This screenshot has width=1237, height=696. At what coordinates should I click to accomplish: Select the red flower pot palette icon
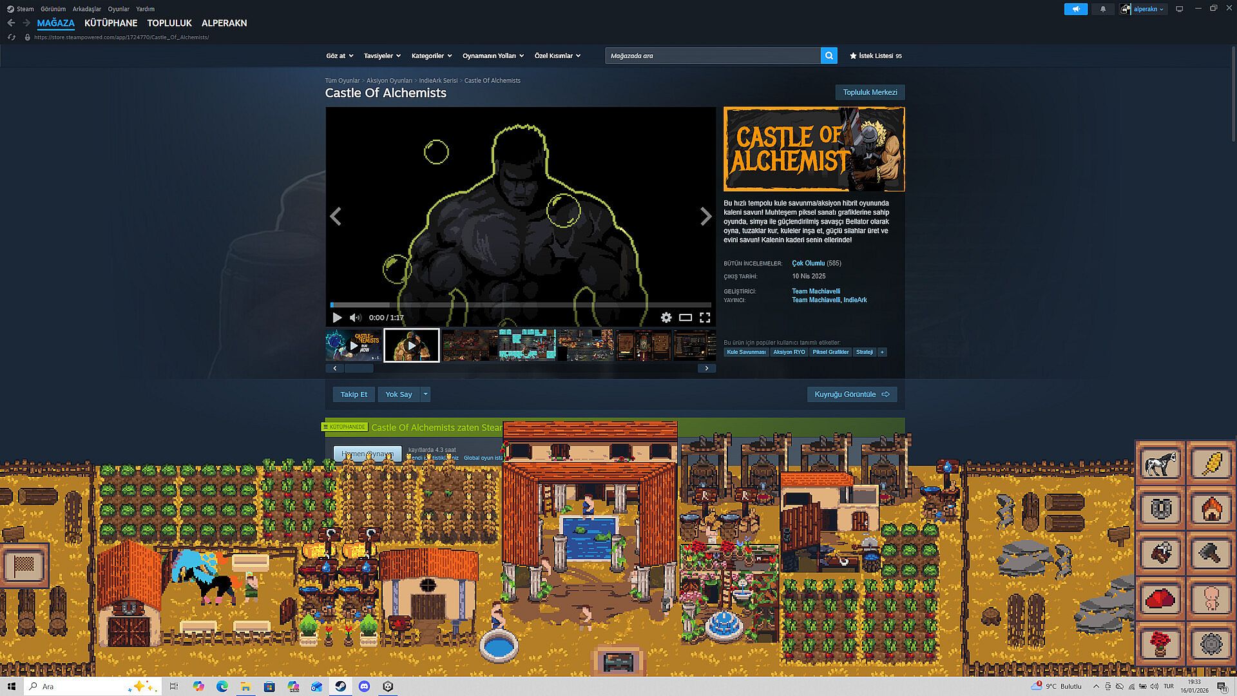(1160, 643)
